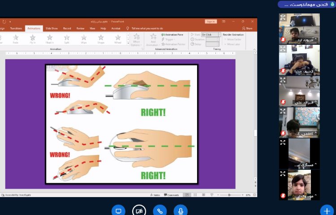Screen dimensions: 336x215
Task: Click the screen share button
Action: coord(119,211)
